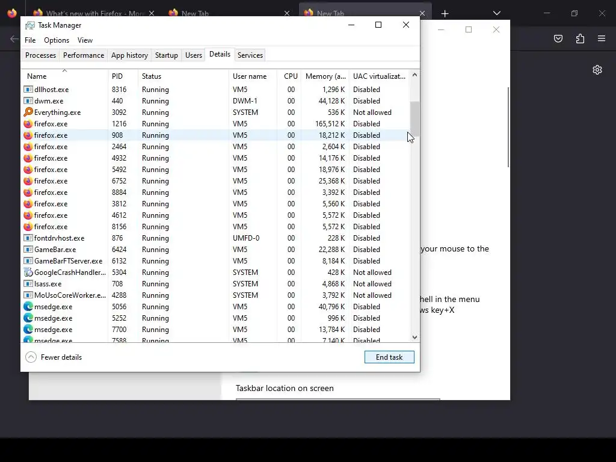Switch to the Services tab
Viewport: 616px width, 462px height.
coord(250,55)
